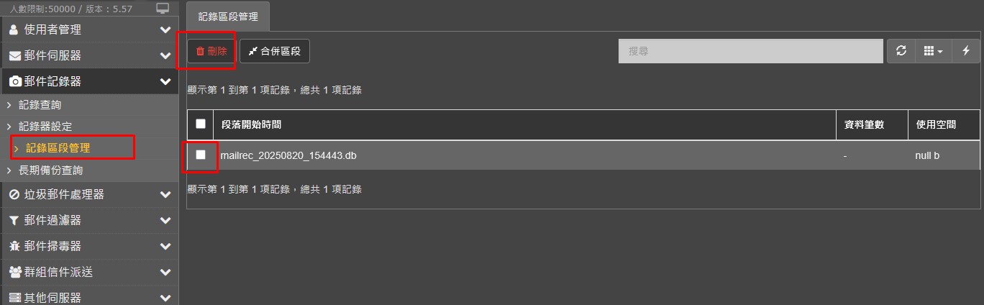Select the 記錄區段管理 tab

(228, 17)
